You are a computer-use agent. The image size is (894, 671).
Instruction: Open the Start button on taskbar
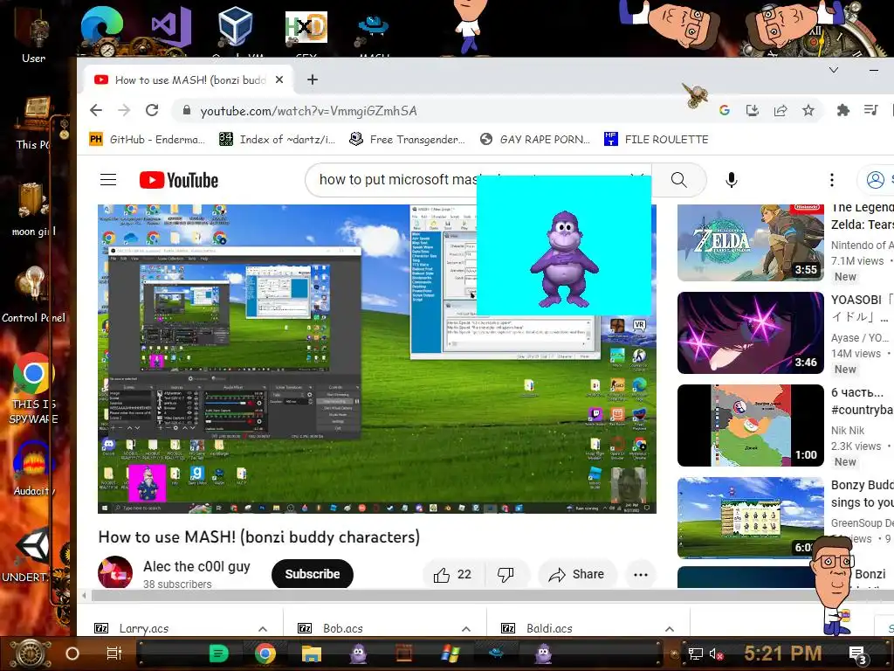click(x=31, y=654)
